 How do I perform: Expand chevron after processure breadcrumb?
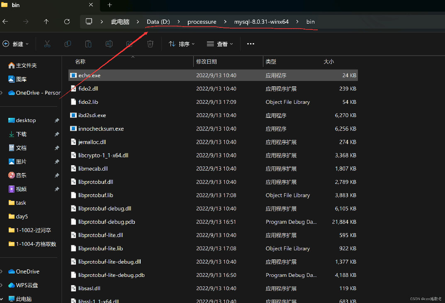click(x=225, y=22)
